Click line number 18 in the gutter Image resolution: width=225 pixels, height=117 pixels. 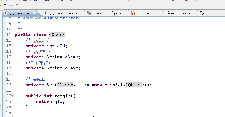click(9, 74)
